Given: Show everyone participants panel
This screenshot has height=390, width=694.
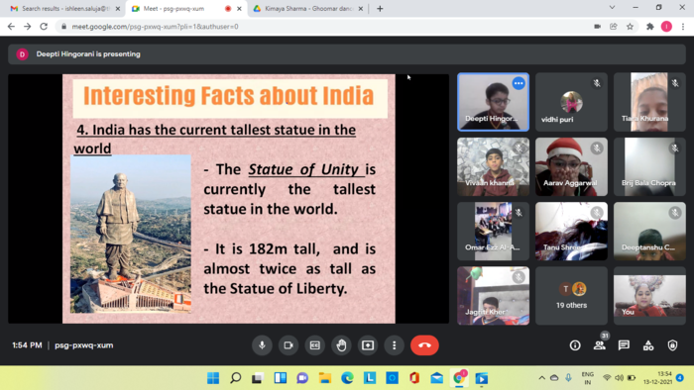Looking at the screenshot, I should tap(599, 345).
